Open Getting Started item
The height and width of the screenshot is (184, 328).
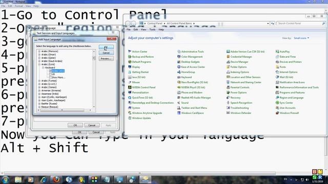click(138, 72)
